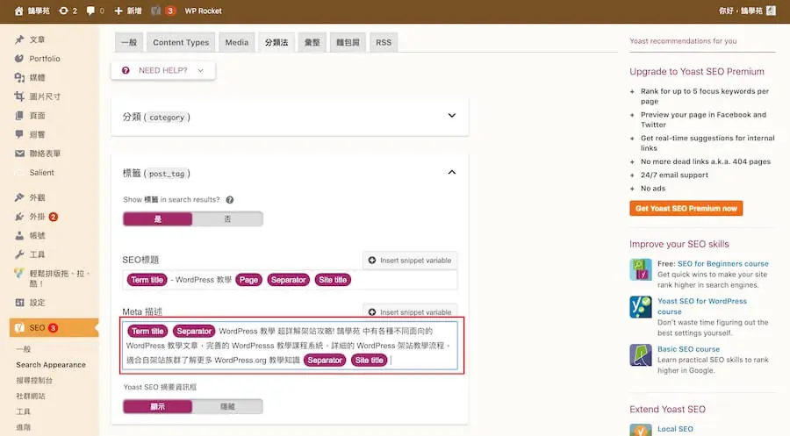Click Term title pill in SEO title field

pos(147,280)
